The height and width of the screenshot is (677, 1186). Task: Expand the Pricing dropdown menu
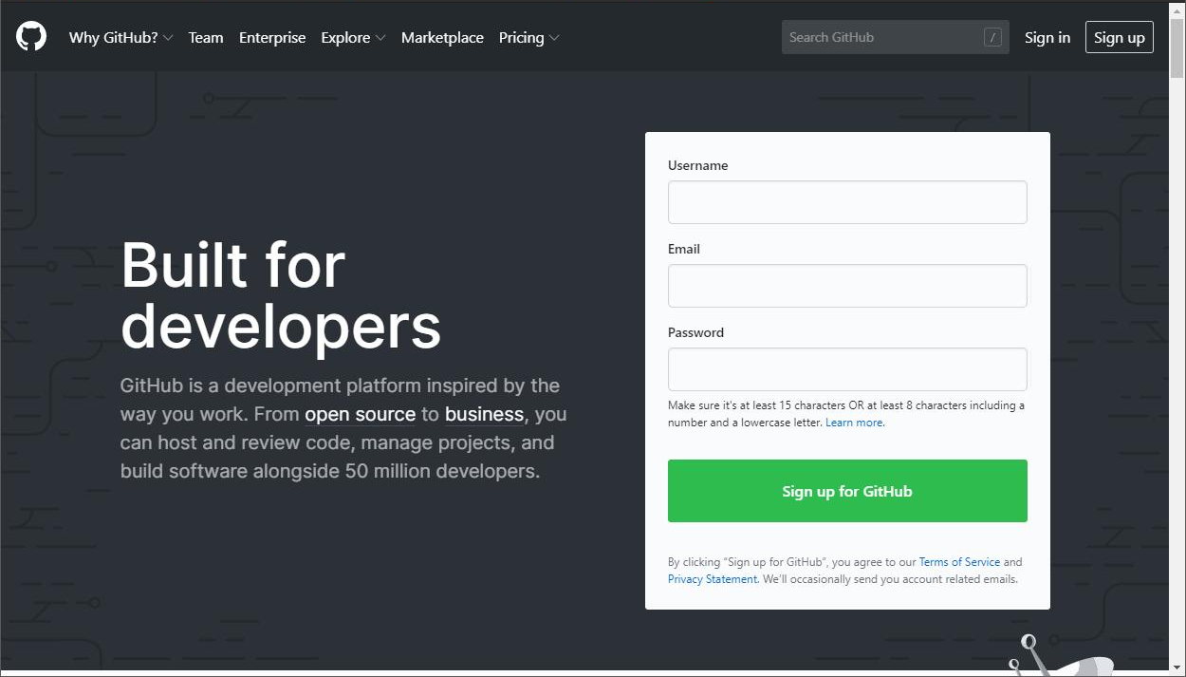[528, 38]
